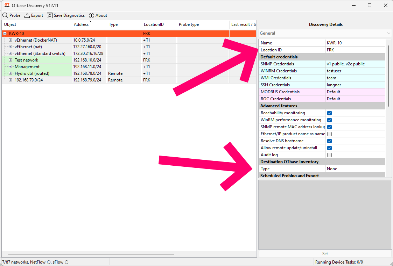The image size is (393, 266).
Task: Enable the Audit log checkbox
Action: coord(330,155)
